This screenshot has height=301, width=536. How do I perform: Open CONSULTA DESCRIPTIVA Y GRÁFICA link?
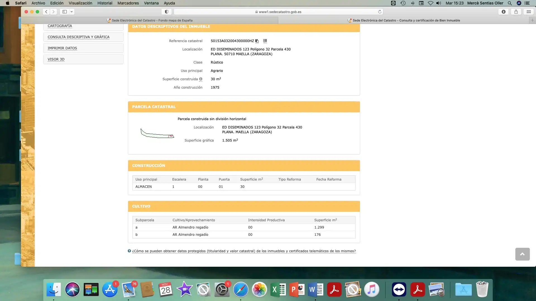click(78, 37)
